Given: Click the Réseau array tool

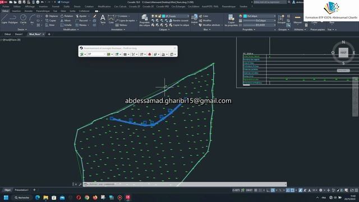Looking at the screenshot, I should pyautogui.click(x=81, y=25).
